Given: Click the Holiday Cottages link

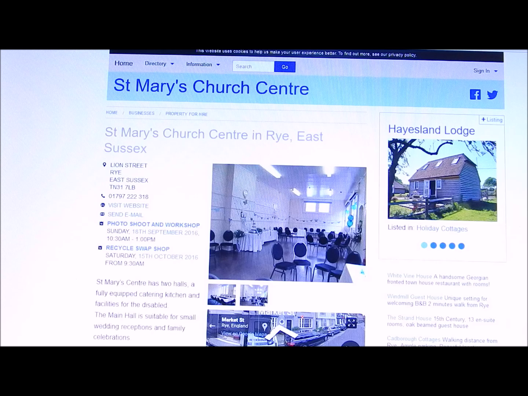Looking at the screenshot, I should (x=442, y=228).
